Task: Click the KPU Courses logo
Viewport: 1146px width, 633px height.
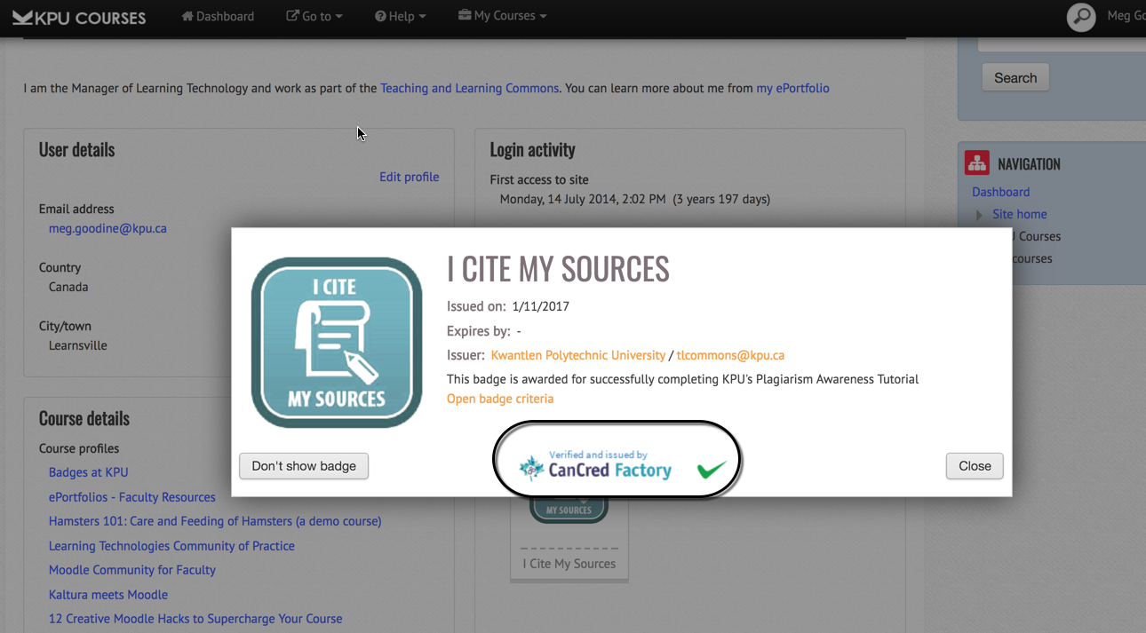Action: point(79,17)
